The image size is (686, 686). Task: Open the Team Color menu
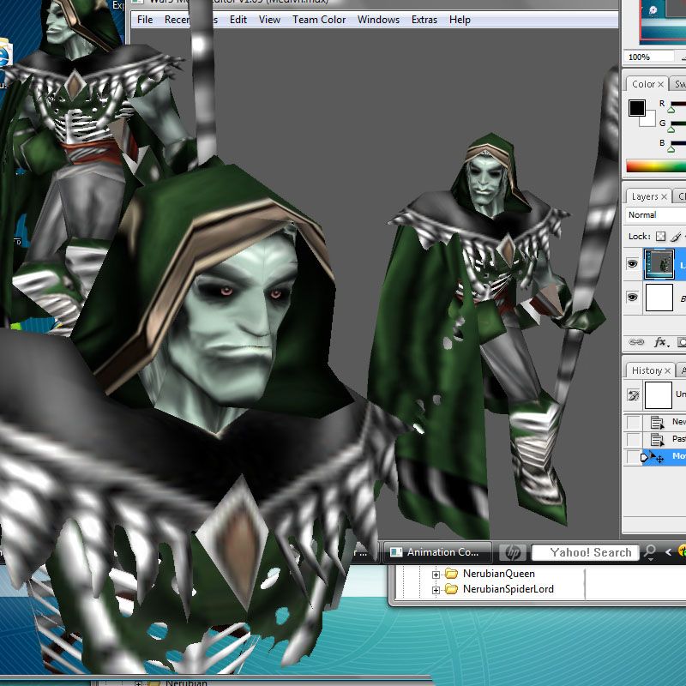tap(319, 20)
